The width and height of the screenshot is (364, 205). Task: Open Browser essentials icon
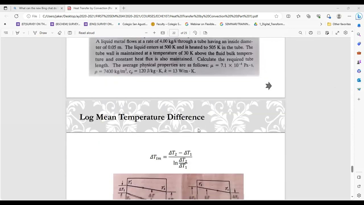pyautogui.click(x=318, y=16)
